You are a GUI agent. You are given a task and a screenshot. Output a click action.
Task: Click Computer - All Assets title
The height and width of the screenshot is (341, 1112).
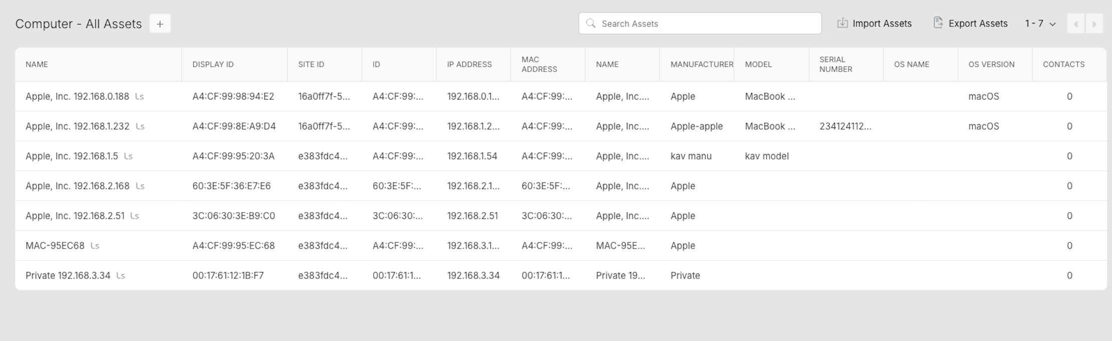click(x=79, y=24)
